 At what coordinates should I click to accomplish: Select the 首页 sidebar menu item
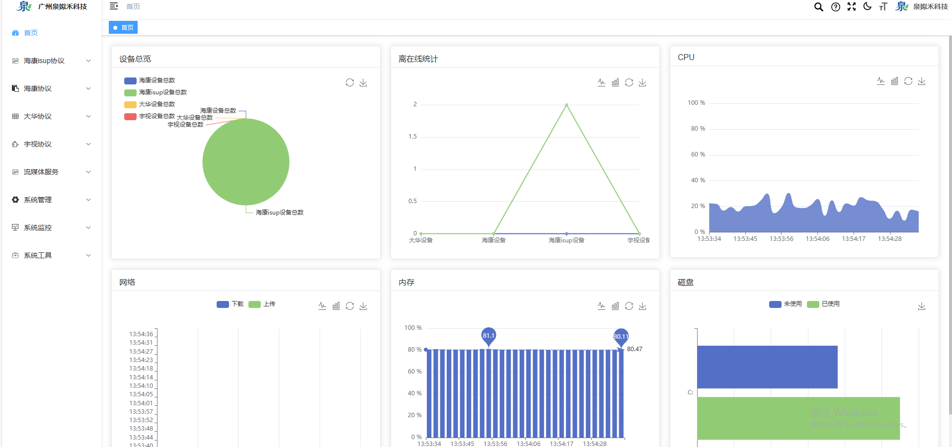(x=31, y=33)
